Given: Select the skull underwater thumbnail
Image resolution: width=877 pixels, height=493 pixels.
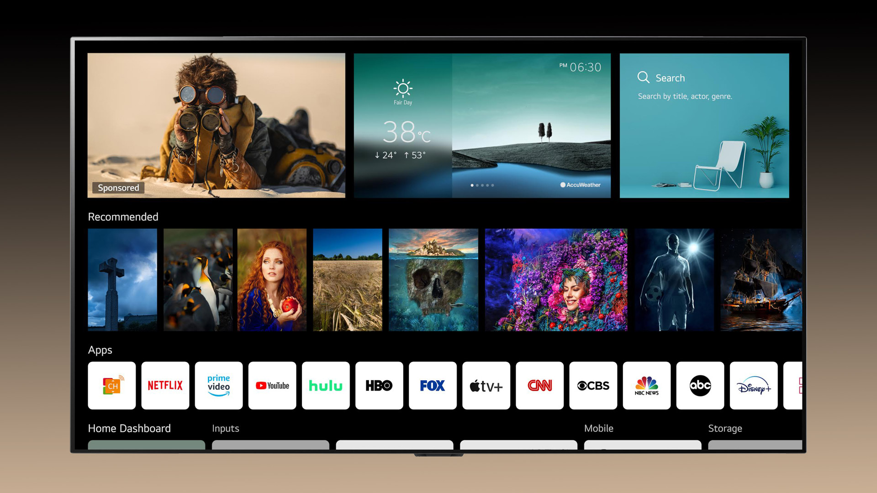Looking at the screenshot, I should coord(433,280).
